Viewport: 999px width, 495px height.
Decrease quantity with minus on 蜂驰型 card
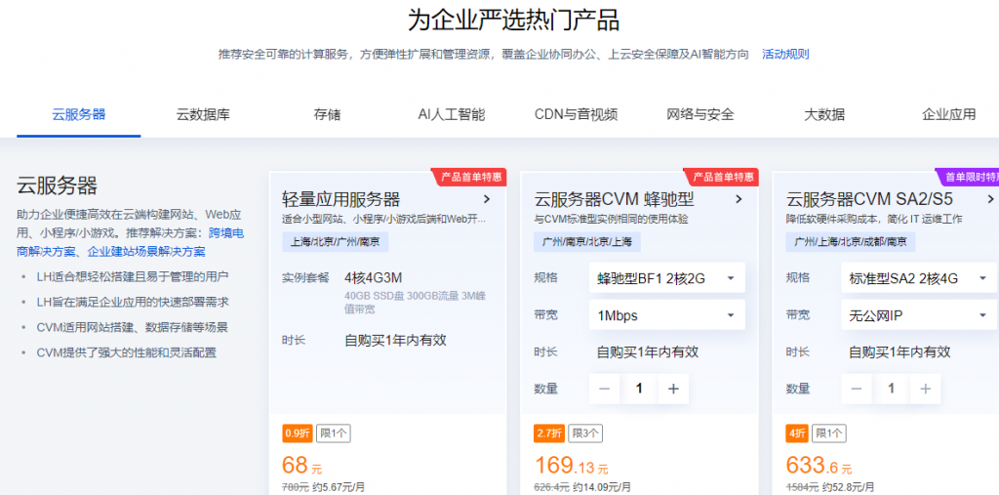604,389
